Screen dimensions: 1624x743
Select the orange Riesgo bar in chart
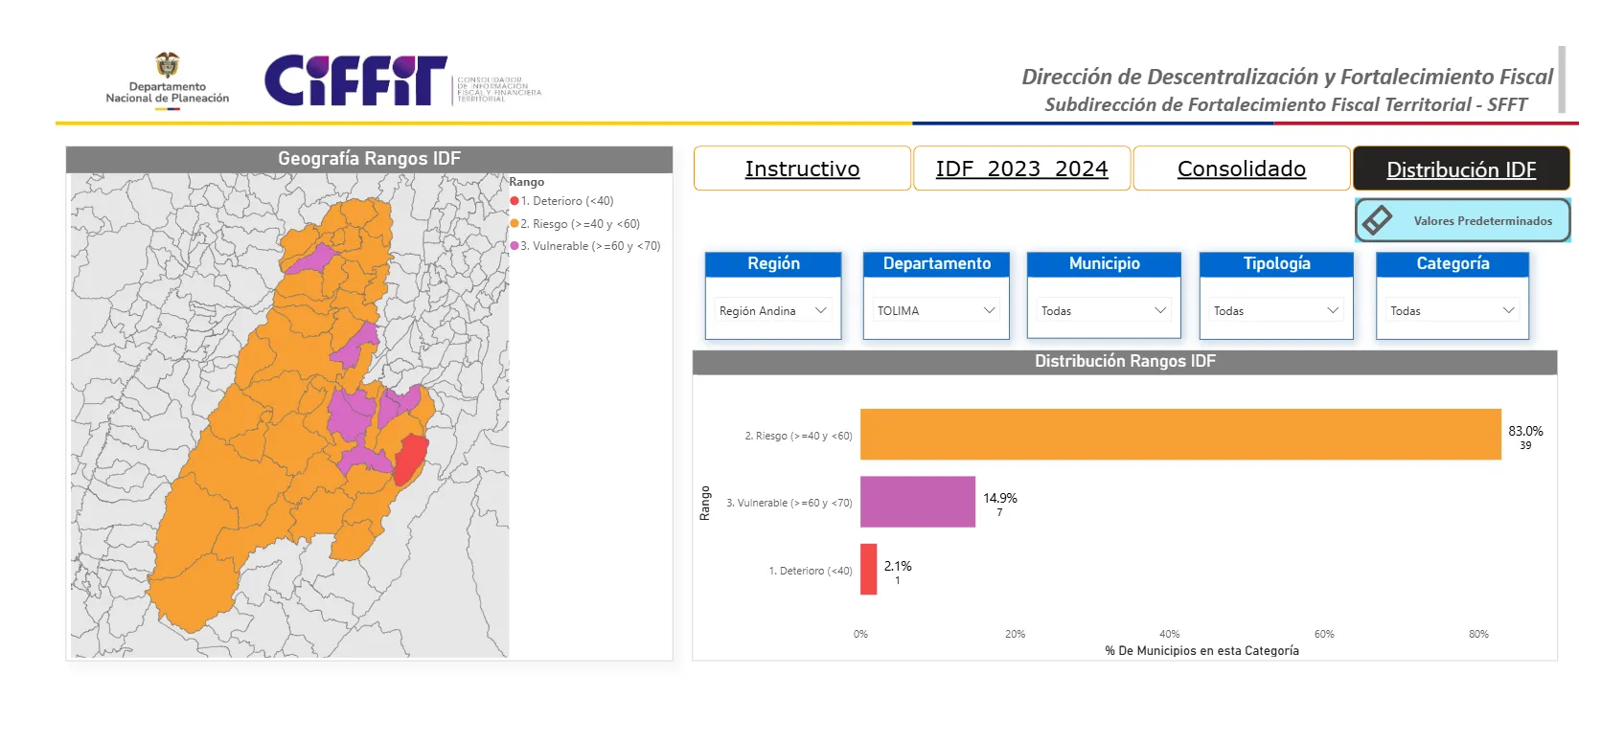coord(1179,434)
